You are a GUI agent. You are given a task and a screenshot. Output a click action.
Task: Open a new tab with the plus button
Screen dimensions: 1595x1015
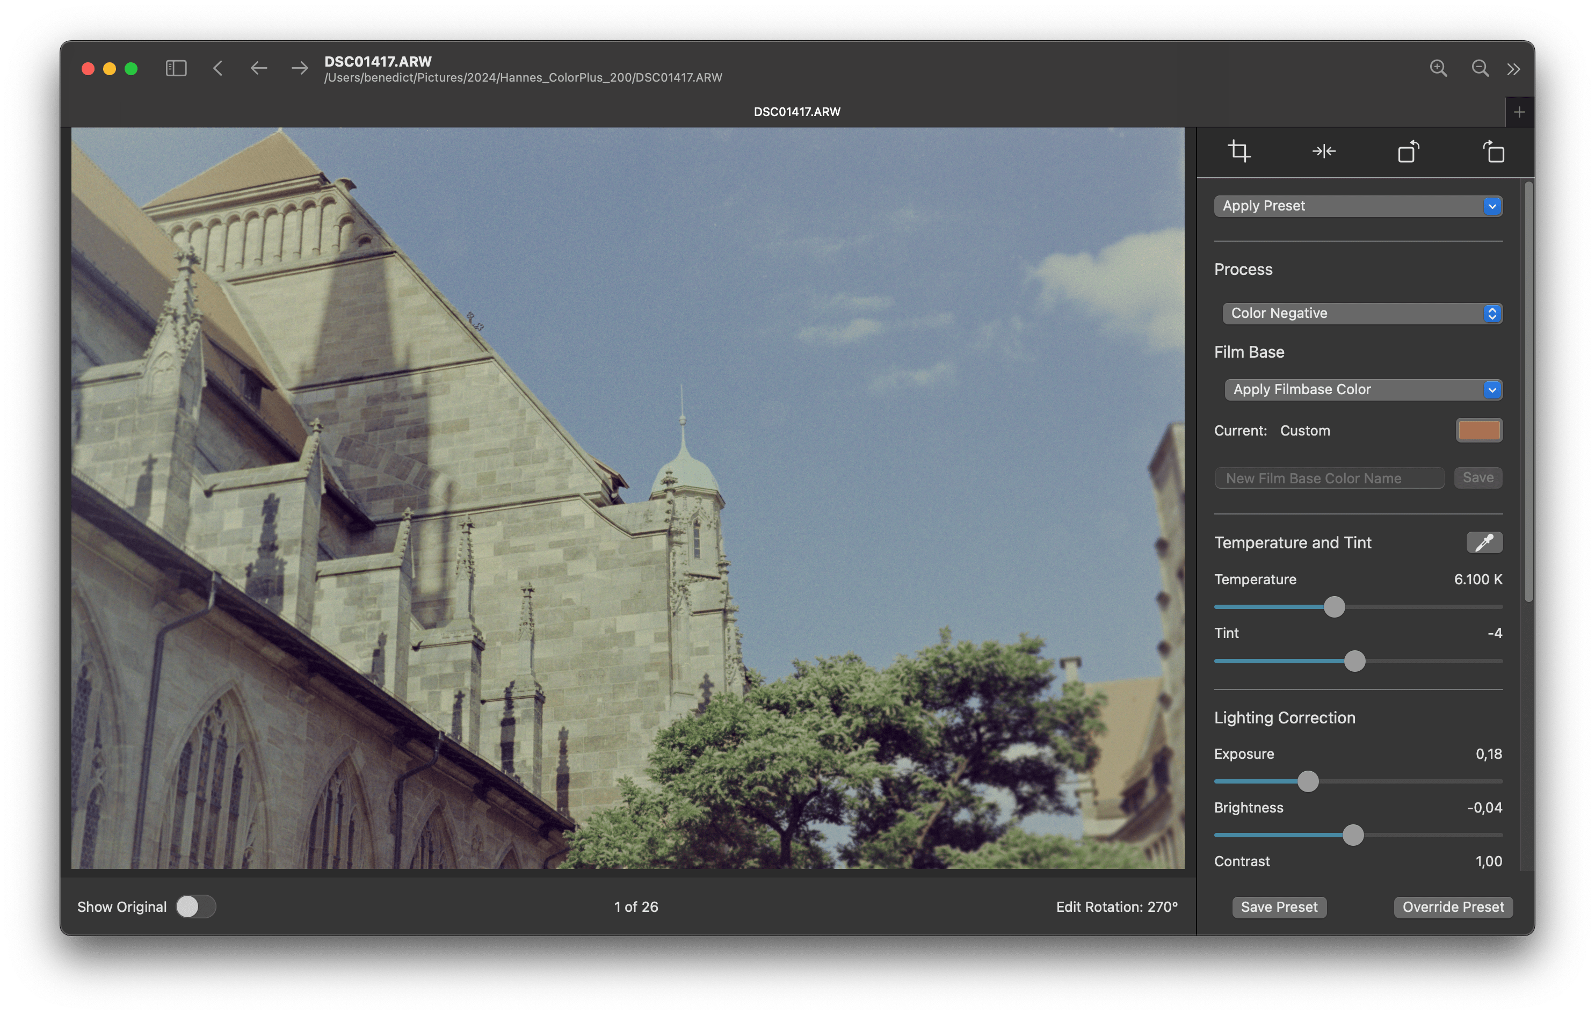coord(1519,111)
